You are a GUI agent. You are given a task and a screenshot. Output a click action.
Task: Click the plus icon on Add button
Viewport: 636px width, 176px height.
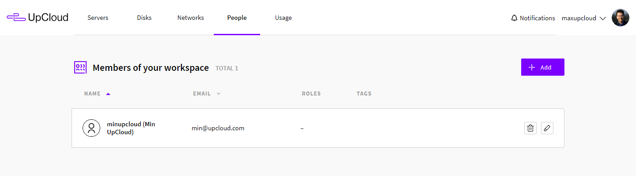click(x=532, y=67)
